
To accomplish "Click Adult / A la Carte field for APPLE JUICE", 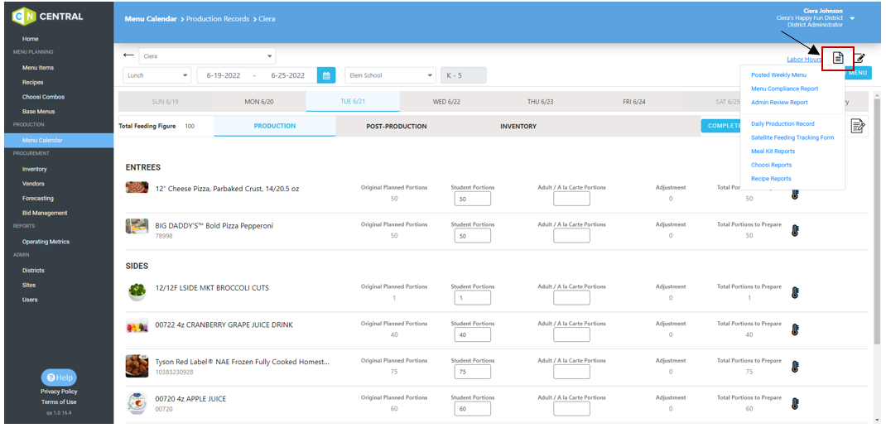I will pos(571,408).
